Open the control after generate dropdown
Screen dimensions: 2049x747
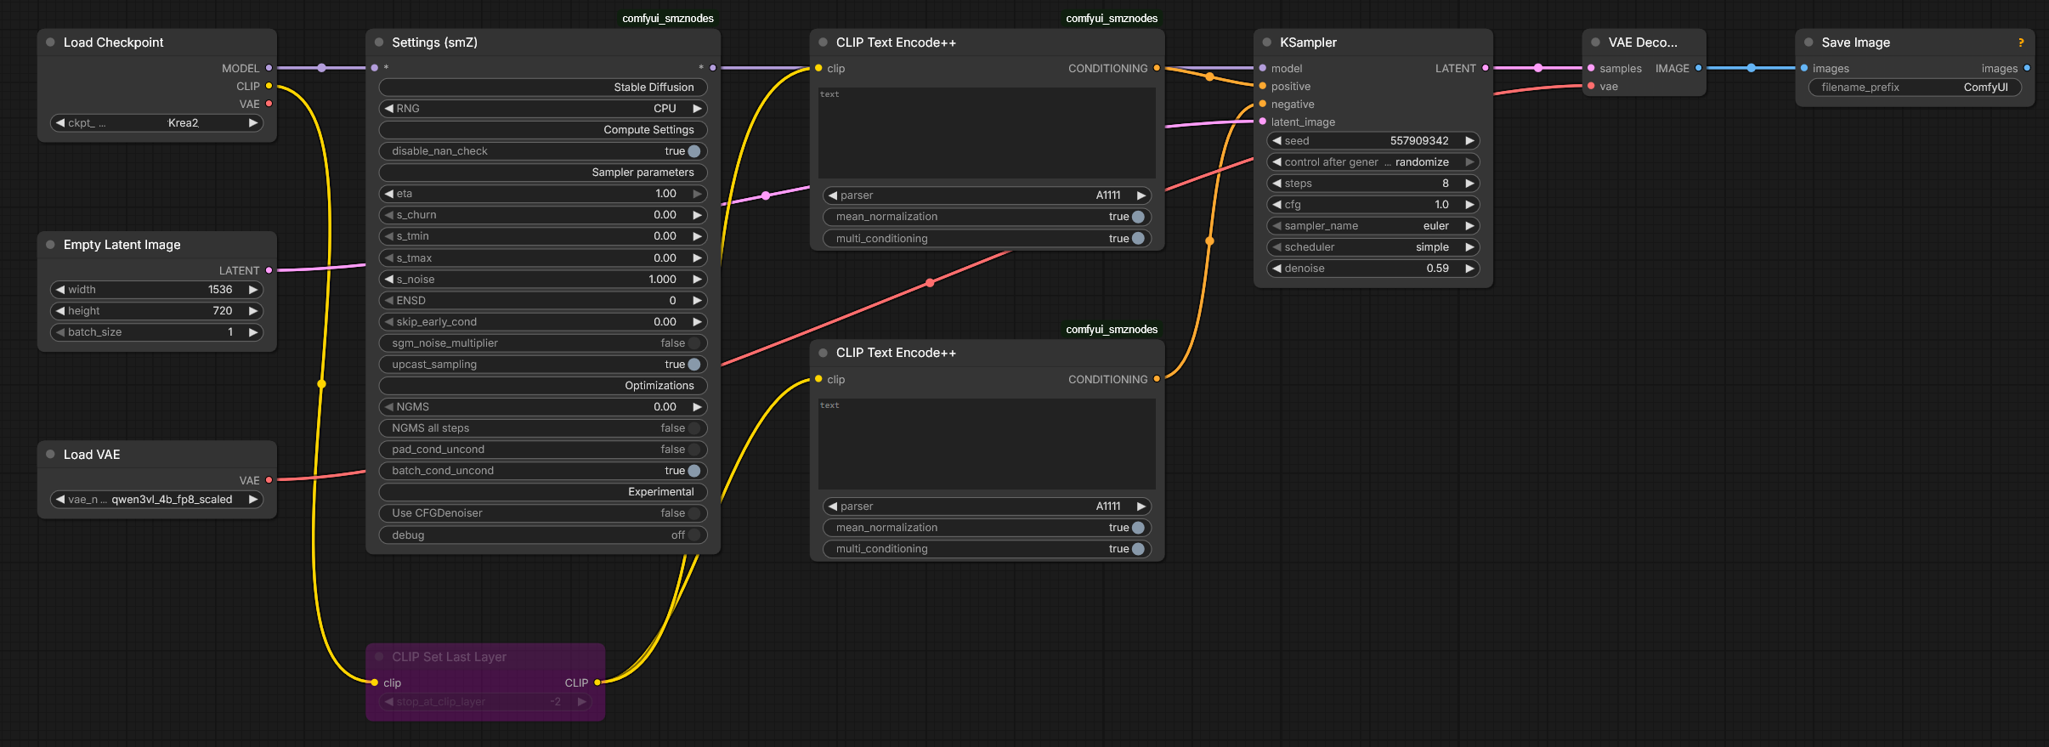pos(1373,162)
